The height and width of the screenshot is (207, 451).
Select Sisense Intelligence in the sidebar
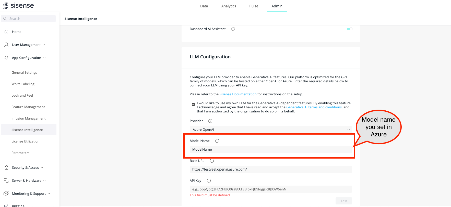(x=29, y=130)
